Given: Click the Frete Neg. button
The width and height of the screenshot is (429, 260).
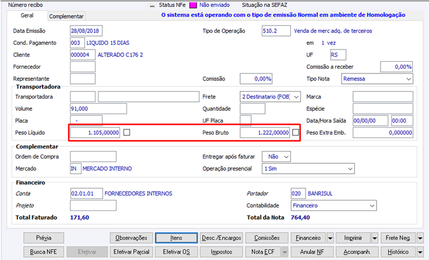Looking at the screenshot, I should [398, 238].
